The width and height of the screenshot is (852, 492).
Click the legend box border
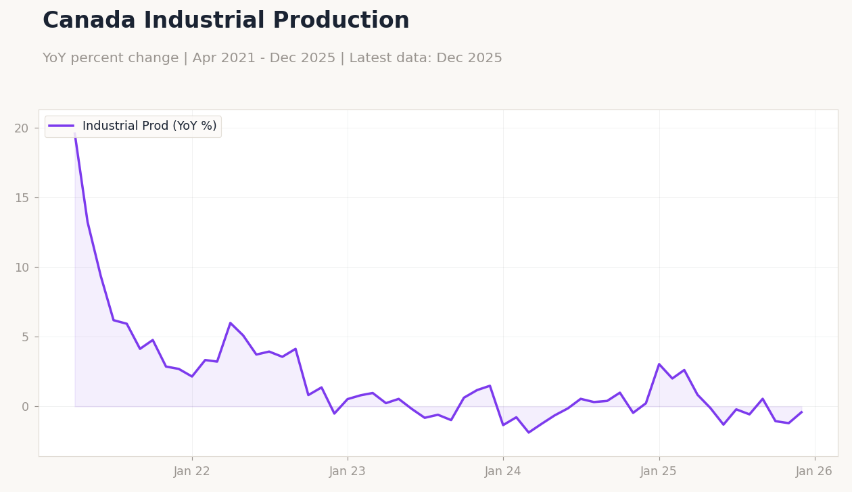pos(133,115)
